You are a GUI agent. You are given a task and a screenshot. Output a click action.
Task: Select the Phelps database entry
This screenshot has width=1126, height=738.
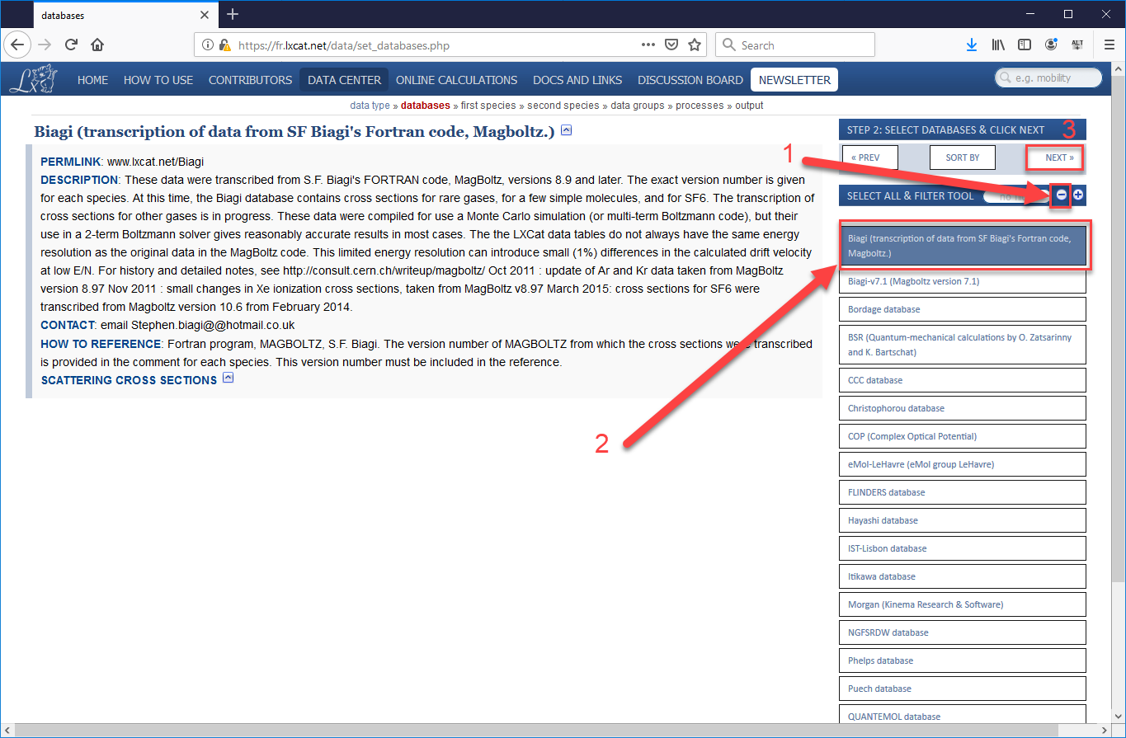(962, 660)
